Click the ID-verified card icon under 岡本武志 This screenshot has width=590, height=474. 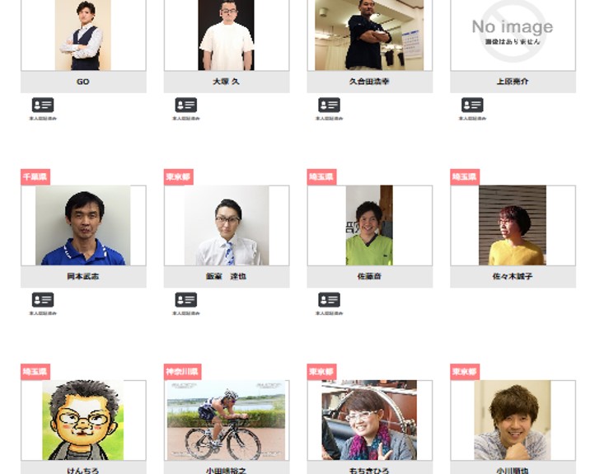[43, 300]
